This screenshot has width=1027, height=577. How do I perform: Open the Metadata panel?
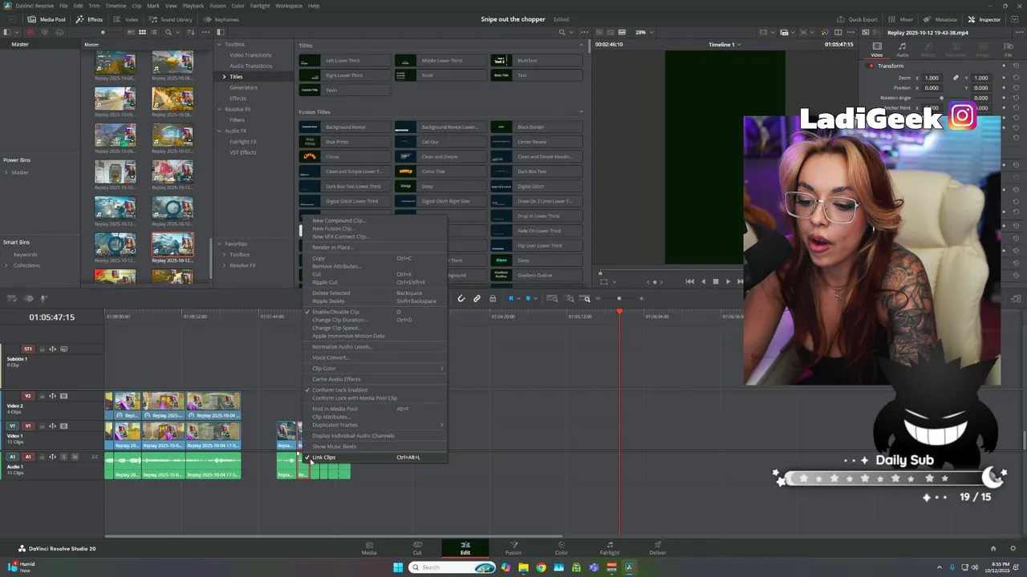click(940, 19)
